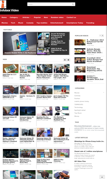Open Oppo F3 Plus Dual Selfie Phablet title
The image size is (107, 179).
point(45,161)
